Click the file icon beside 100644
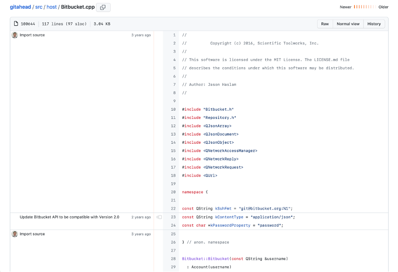Viewport: 398px width, 272px height. [x=16, y=23]
